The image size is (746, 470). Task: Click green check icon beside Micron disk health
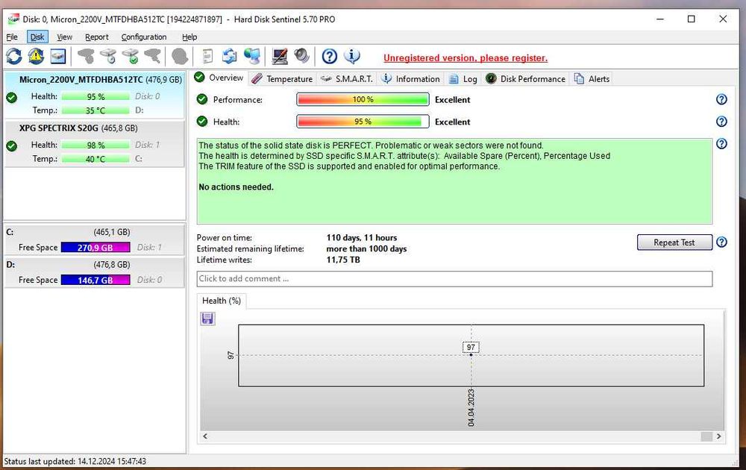(11, 98)
